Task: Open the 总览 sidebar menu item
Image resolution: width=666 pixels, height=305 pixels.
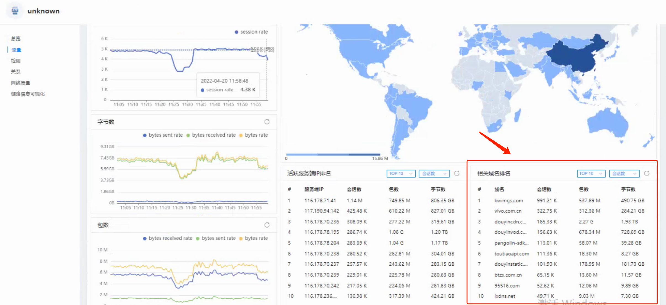Action: (16, 39)
